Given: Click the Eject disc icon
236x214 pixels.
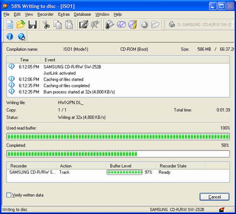Looking at the screenshot, I should click(144, 25).
